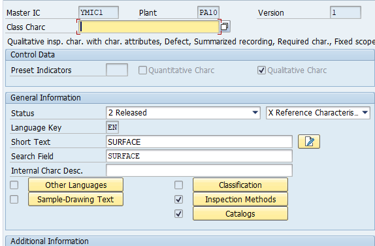Image resolution: width=375 pixels, height=246 pixels.
Task: Expand the Status dropdown showing 2 Released
Action: (183, 113)
